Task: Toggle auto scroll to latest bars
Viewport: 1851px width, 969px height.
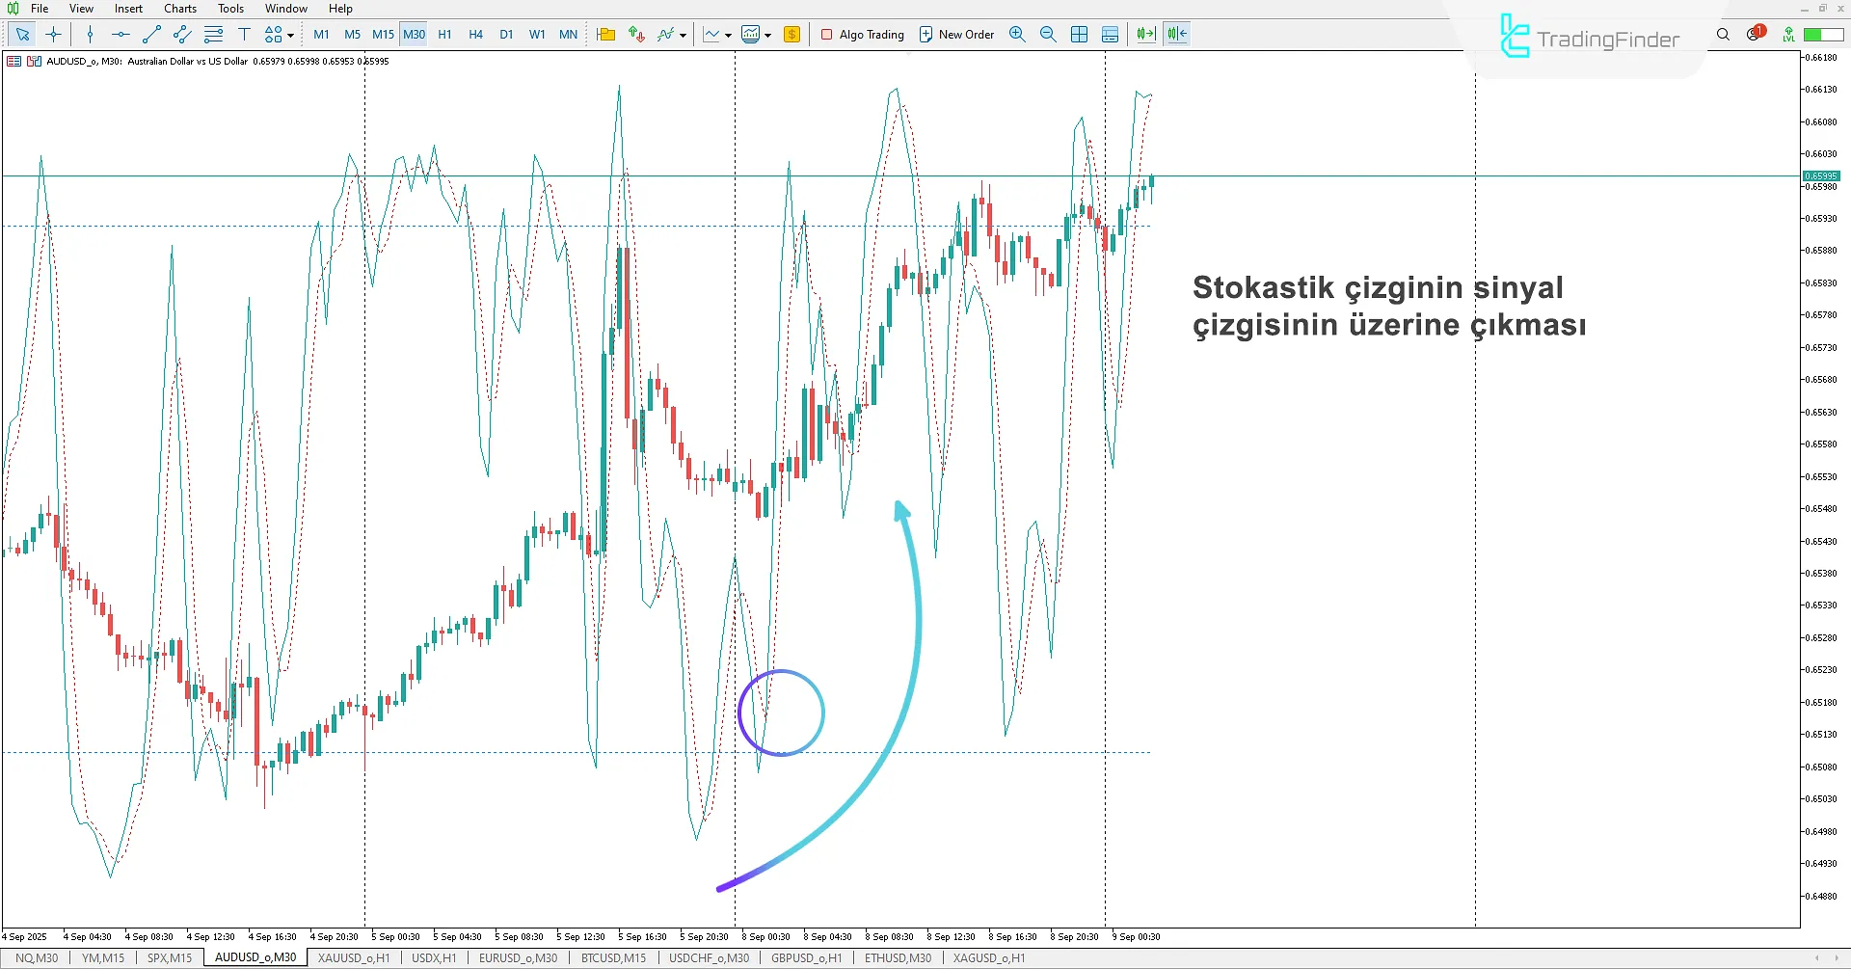Action: coord(1143,34)
